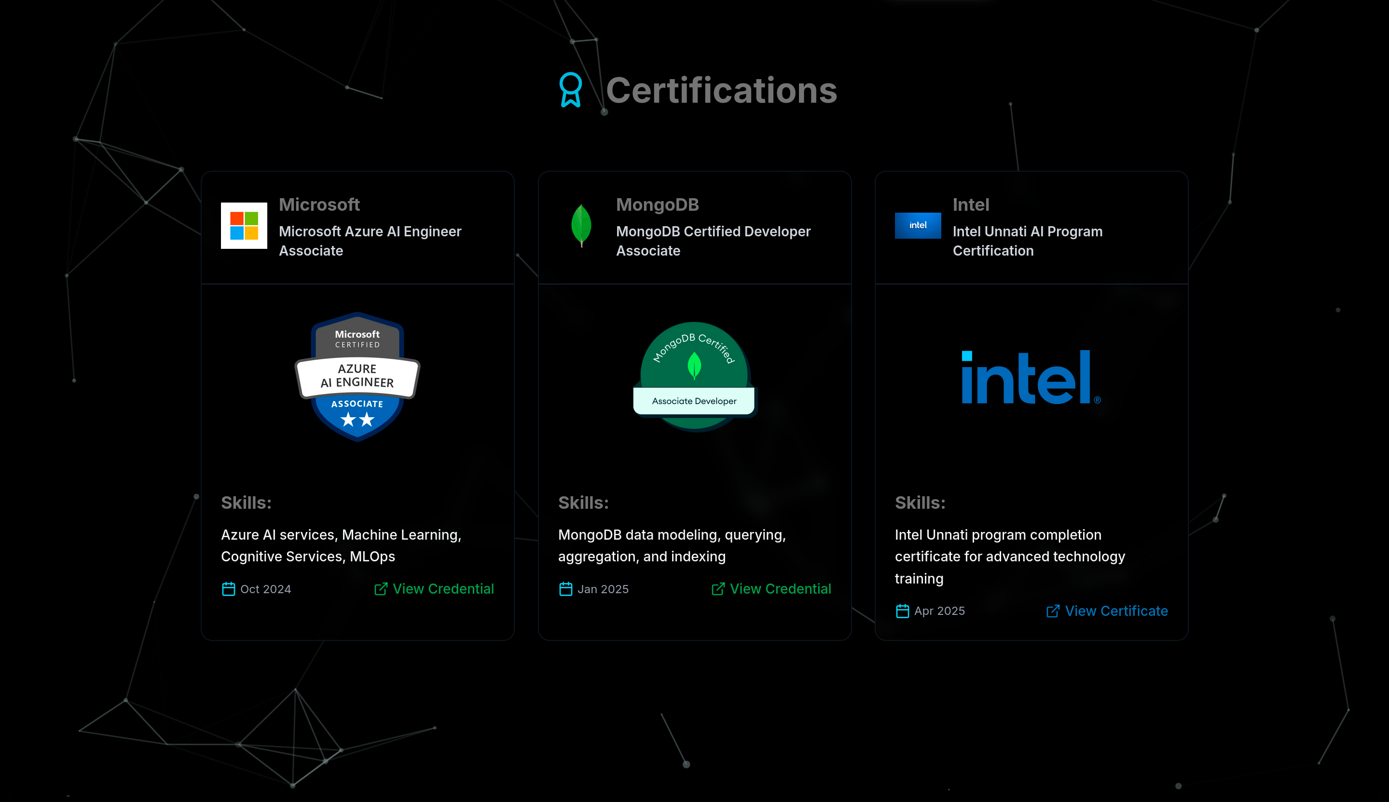Screen dimensions: 1389x802
Task: Select the MongoDB Certified Developer Associate title
Action: coord(713,241)
